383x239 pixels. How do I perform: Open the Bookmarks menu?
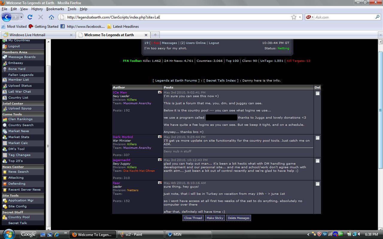pos(55,9)
